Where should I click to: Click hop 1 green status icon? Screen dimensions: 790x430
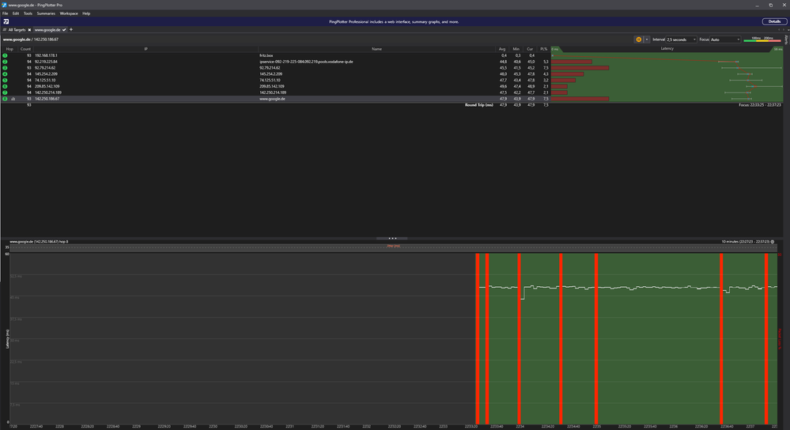[x=5, y=55]
